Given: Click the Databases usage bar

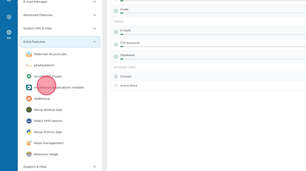Looking at the screenshot, I should point(213,59).
